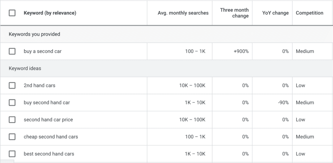Viewport: 333px width, 163px height.
Task: Open the 'cheap second hand cars' keyword
Action: point(51,137)
